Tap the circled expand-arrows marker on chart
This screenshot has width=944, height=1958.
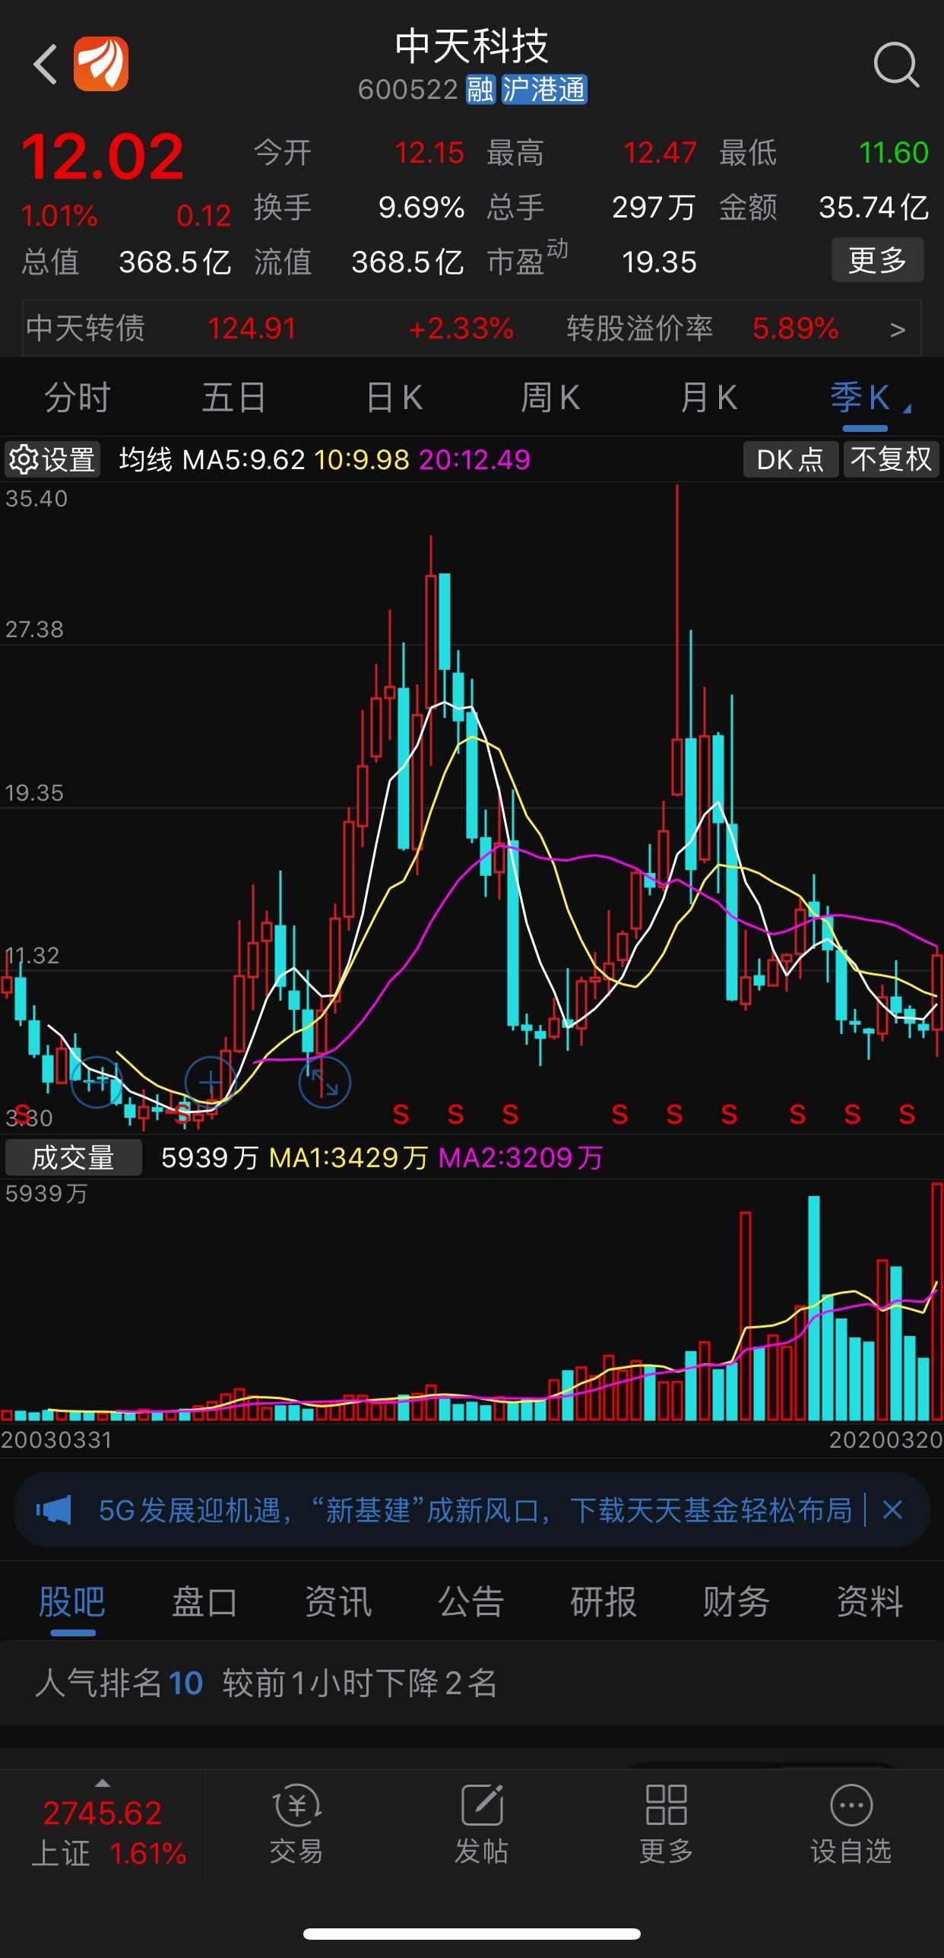click(325, 1081)
